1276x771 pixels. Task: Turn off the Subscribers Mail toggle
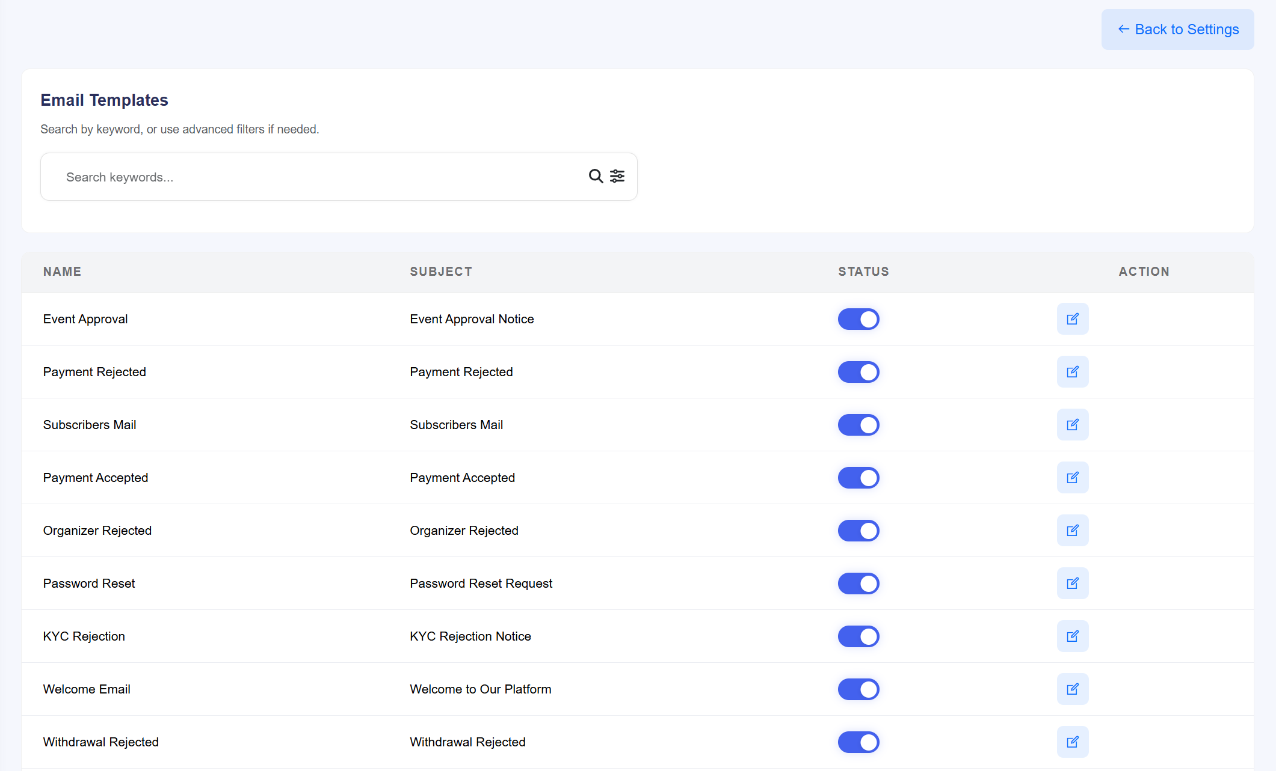(x=858, y=424)
